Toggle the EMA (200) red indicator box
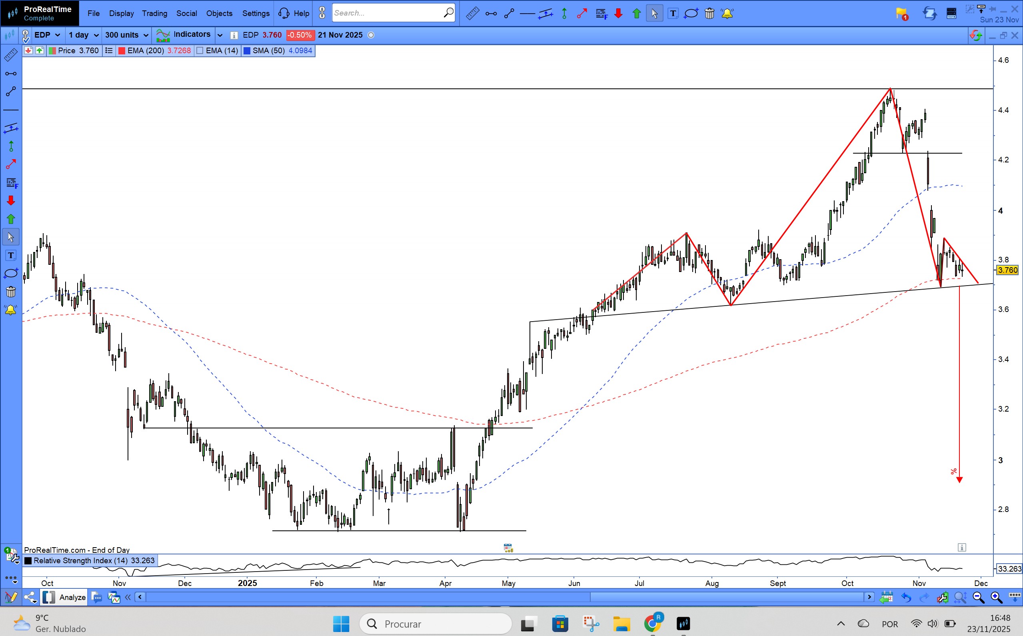The height and width of the screenshot is (636, 1023). [x=122, y=51]
